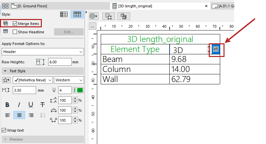Enable the Show Headline checkbox

[15, 32]
